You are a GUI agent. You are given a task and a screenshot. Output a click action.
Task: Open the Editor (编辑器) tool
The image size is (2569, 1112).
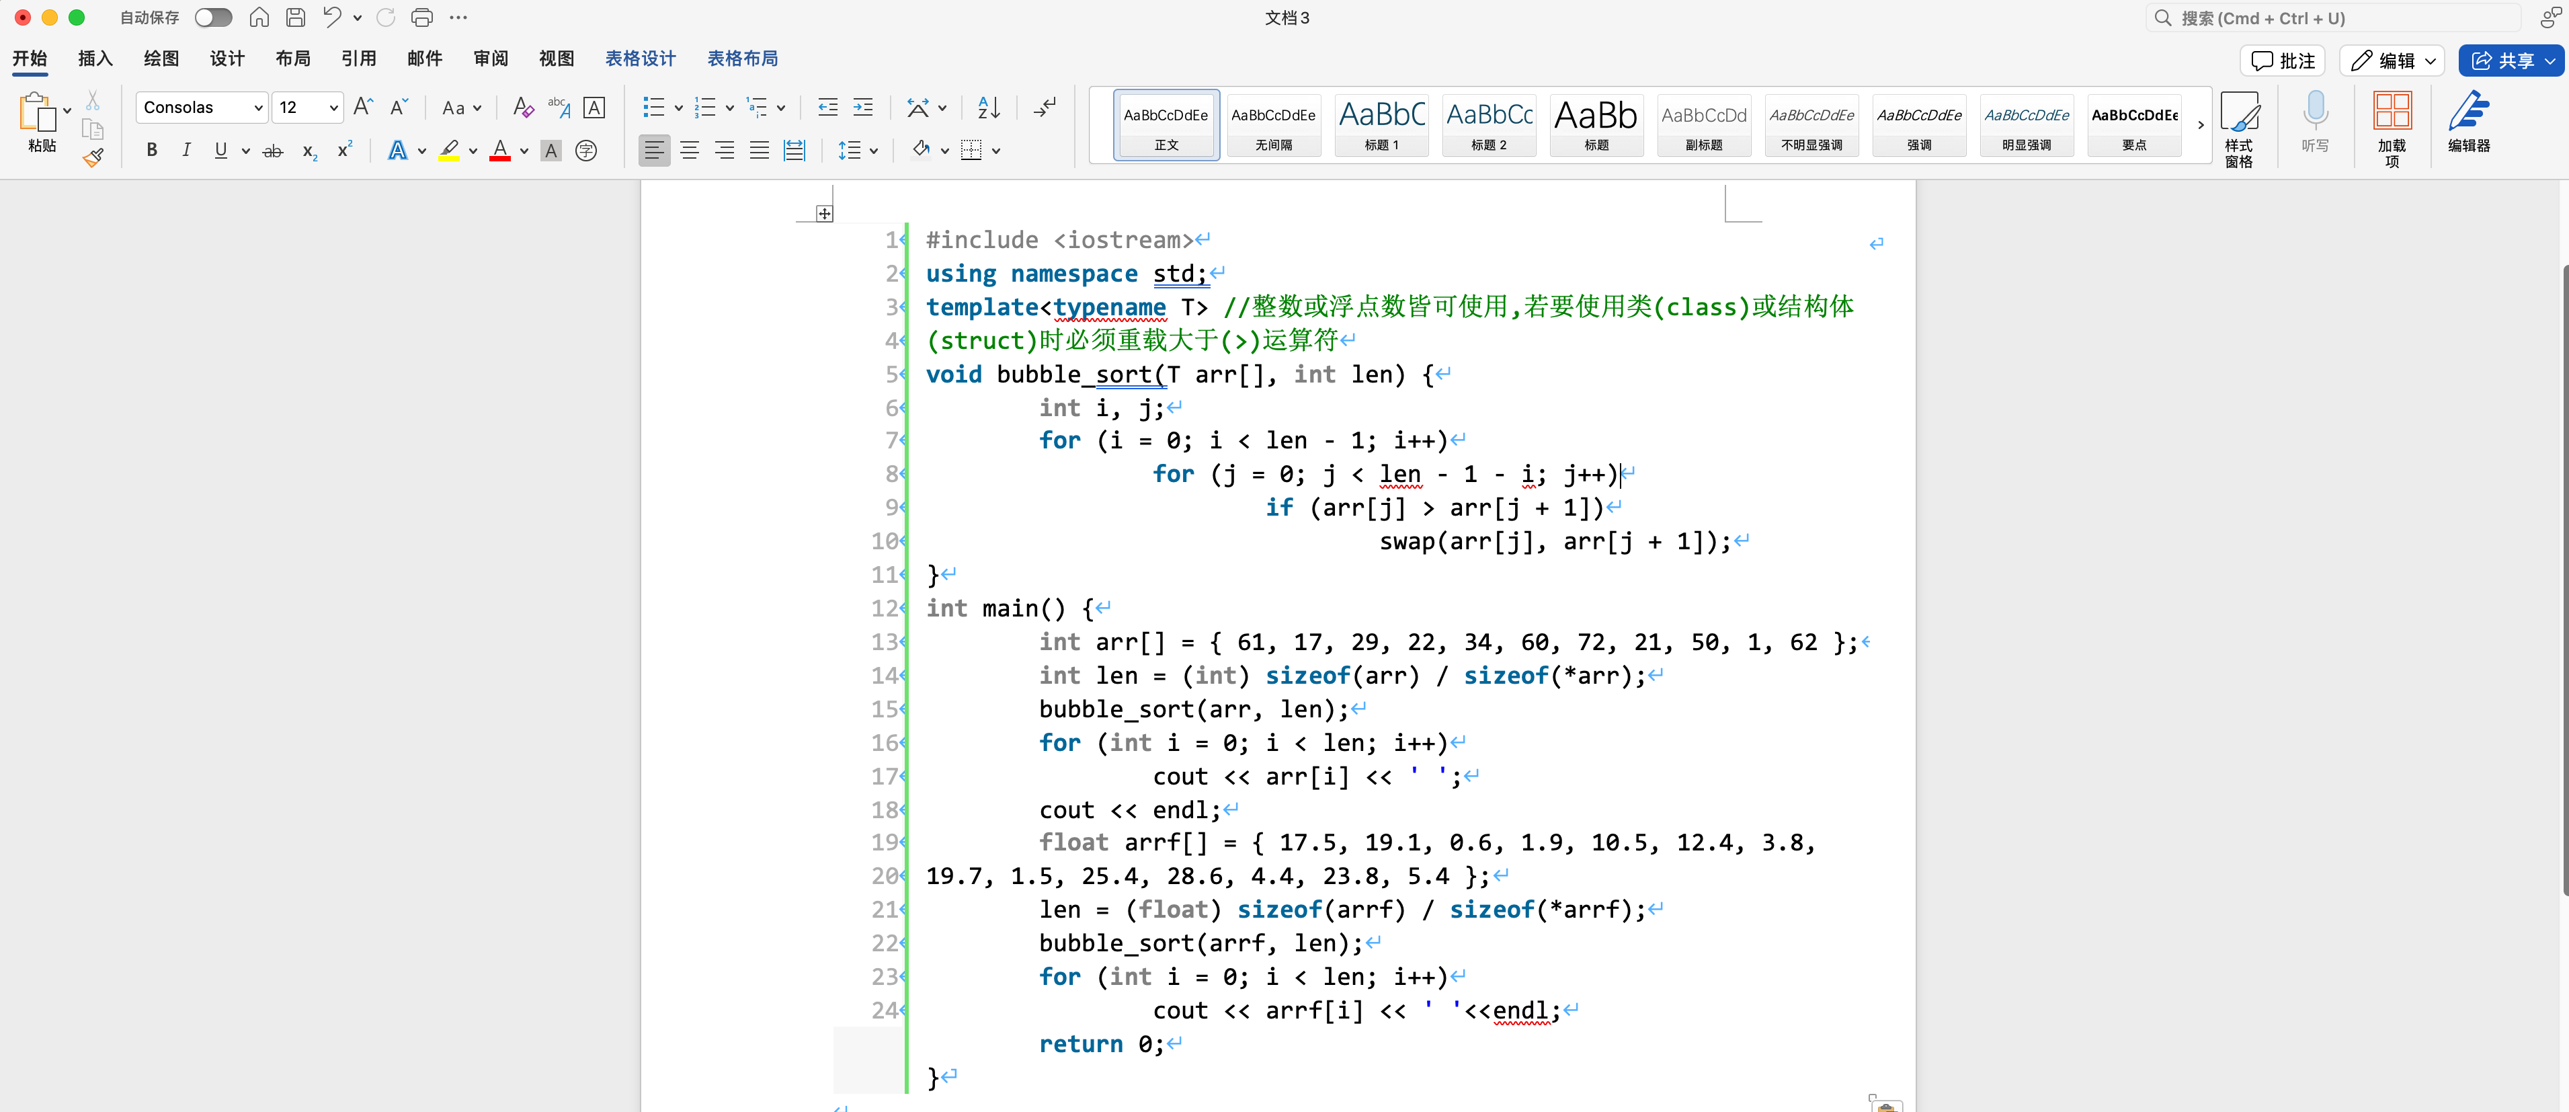coord(2470,122)
